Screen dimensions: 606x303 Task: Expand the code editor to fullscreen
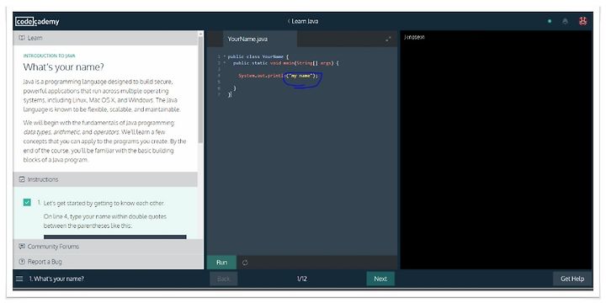tap(388, 39)
